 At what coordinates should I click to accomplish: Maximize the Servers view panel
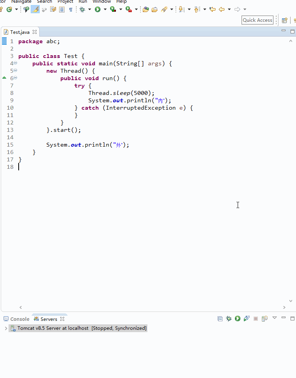point(292,318)
